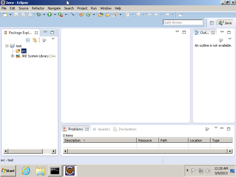Click the Package Explorer horizontal scrollbar thumb

coord(25,151)
